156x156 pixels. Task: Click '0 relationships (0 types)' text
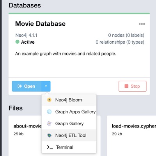120,42
